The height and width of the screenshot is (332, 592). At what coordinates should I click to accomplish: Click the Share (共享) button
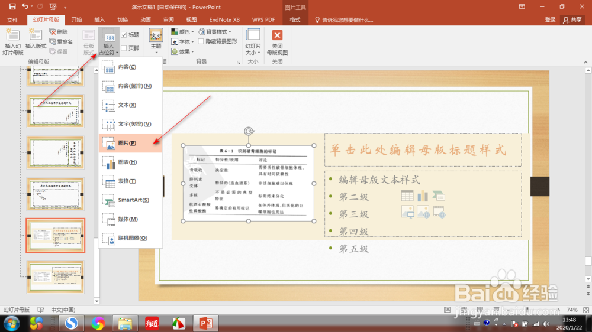click(572, 20)
